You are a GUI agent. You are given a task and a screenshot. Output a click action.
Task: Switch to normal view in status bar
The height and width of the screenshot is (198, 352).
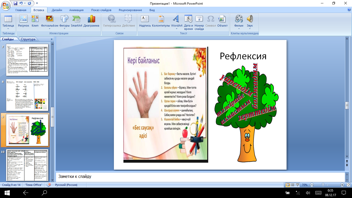point(288,185)
